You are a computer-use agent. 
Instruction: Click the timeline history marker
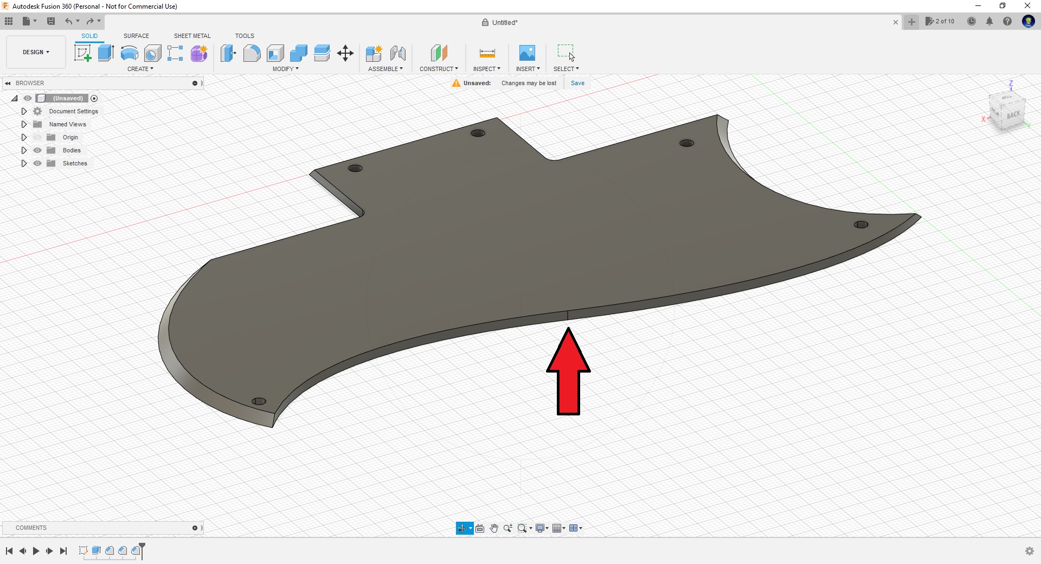[x=142, y=550]
